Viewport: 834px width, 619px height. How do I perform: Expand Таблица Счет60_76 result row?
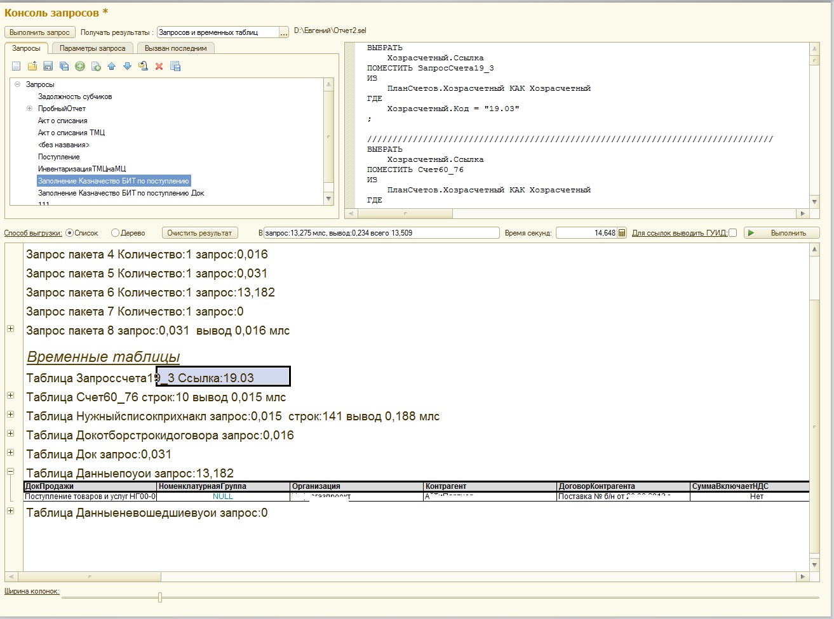pyautogui.click(x=11, y=395)
